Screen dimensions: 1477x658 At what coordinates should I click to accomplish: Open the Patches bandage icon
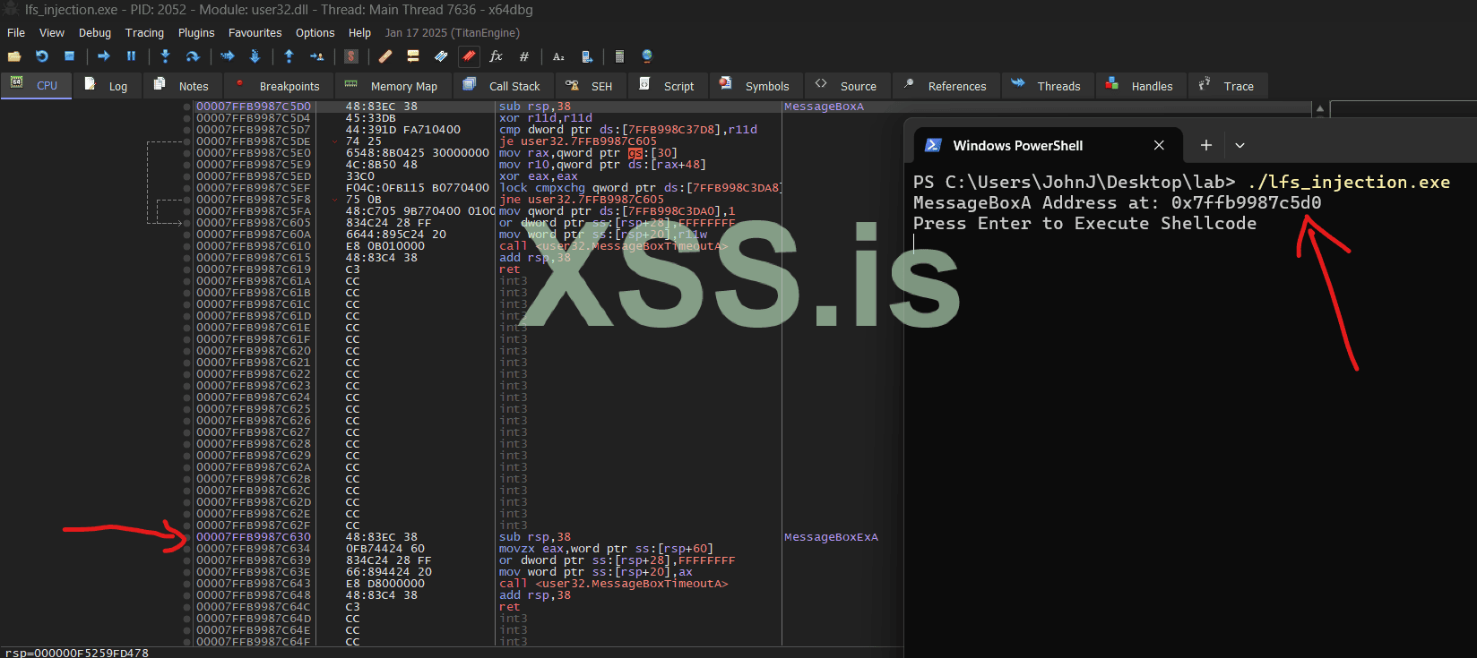click(385, 56)
